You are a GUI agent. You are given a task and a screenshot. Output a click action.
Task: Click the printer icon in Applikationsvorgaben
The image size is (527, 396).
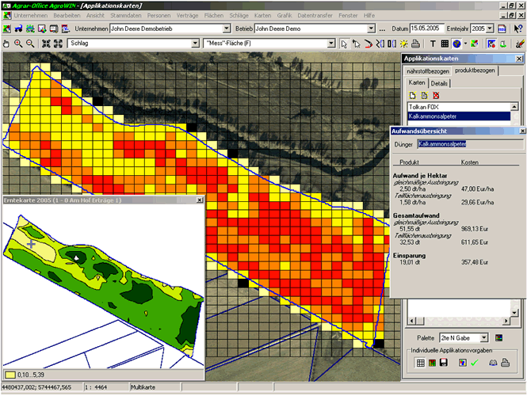[506, 363]
